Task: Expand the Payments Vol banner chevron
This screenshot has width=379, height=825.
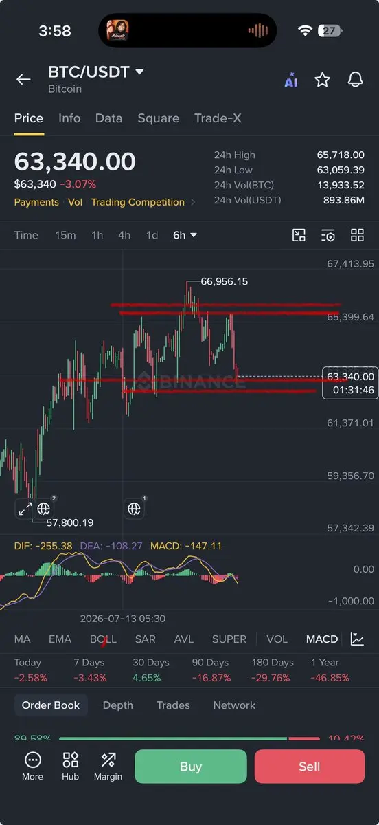Action: coord(193,202)
